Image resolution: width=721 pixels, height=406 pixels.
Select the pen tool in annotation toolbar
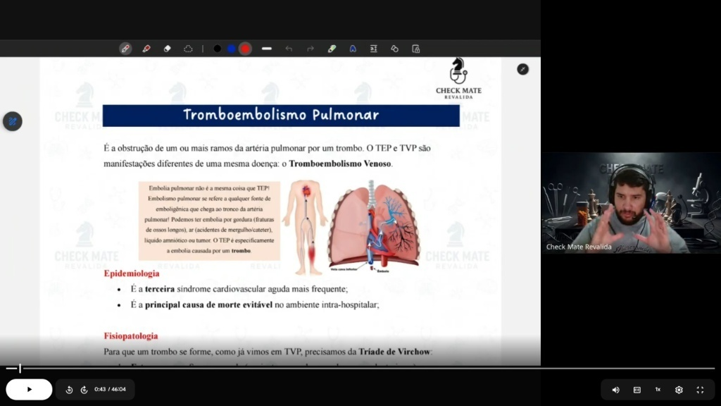[x=125, y=49]
